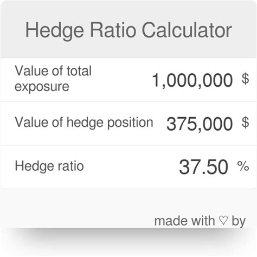Open the dollar unit selector for total exposure

pyautogui.click(x=245, y=79)
